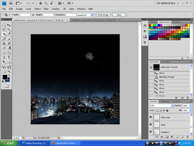Toggle lock transparent pixels

pos(157,110)
